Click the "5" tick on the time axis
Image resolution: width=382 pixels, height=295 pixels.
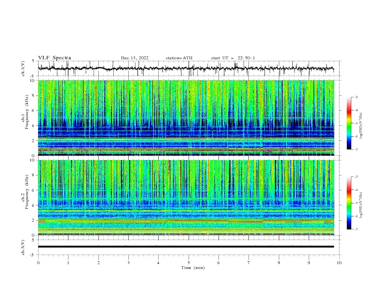point(189,263)
